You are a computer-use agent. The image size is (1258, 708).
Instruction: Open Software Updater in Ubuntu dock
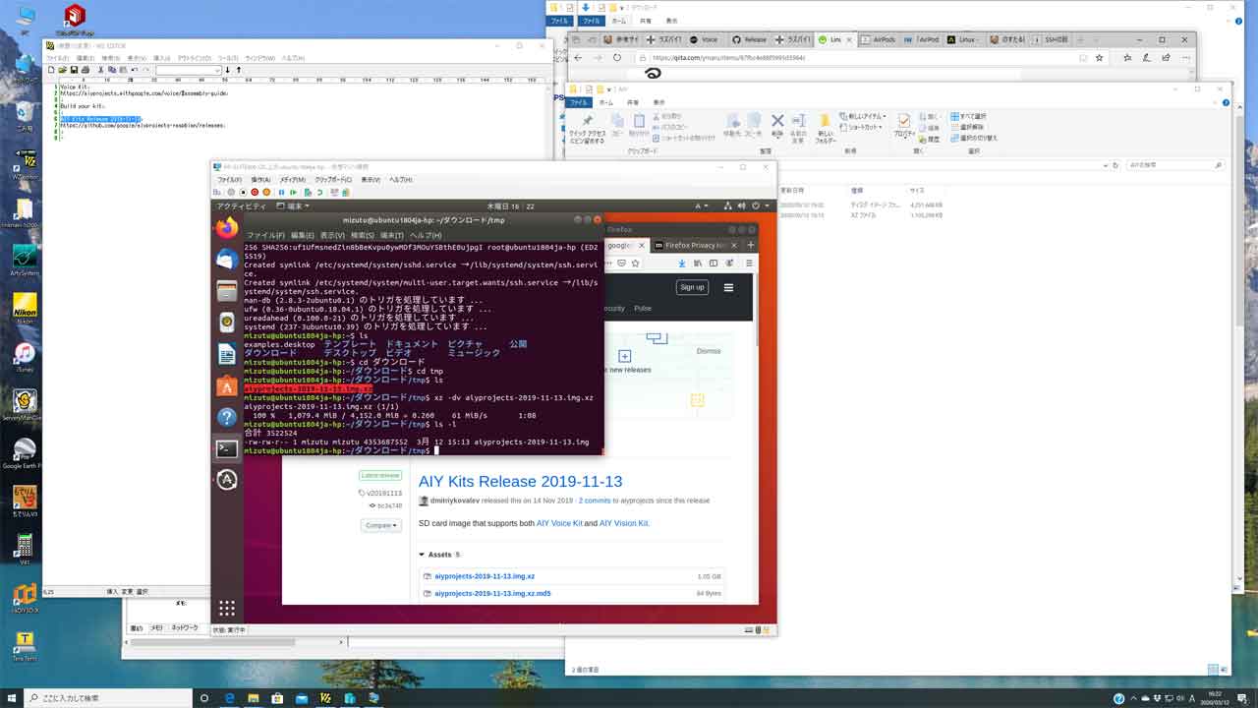tap(227, 480)
